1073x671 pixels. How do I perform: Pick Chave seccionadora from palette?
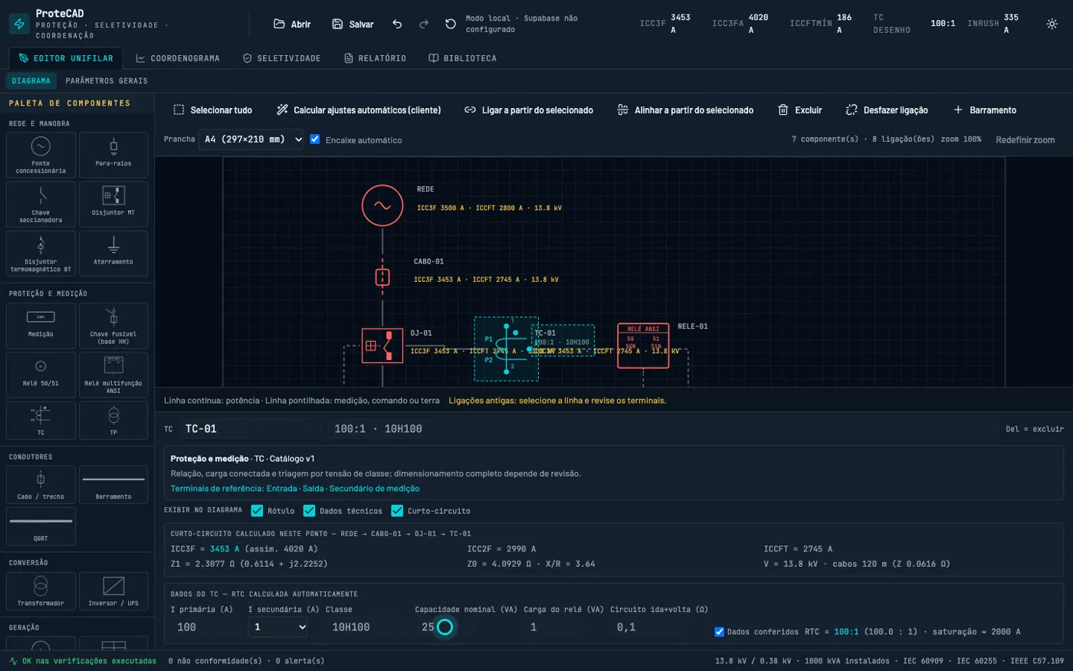coord(41,204)
